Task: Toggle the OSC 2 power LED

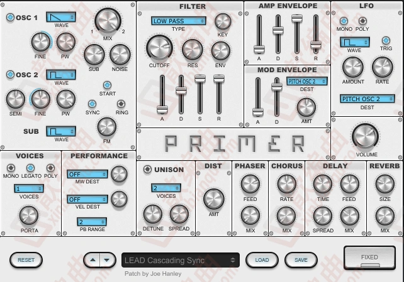Action: [10, 75]
